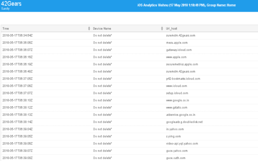
Task: Click the sort arrows in the Device Name header
Action: click(x=162, y=29)
